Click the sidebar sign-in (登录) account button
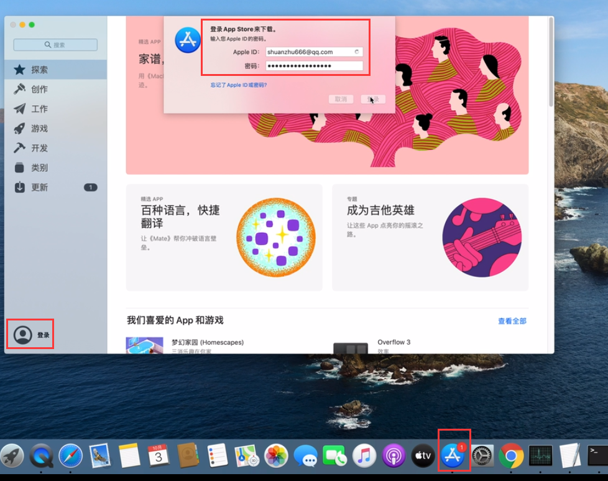This screenshot has width=608, height=481. coord(31,335)
